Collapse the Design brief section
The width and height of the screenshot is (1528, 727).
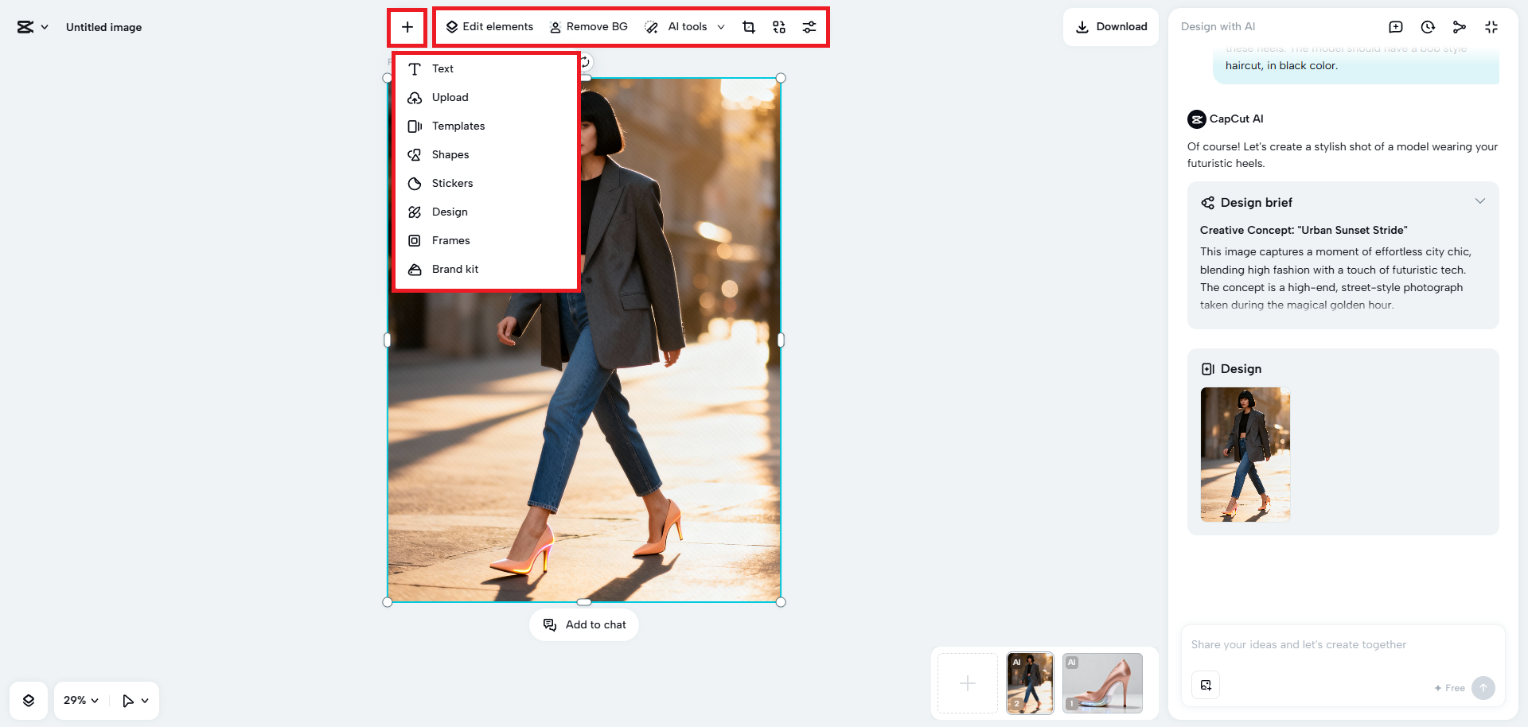(1480, 201)
